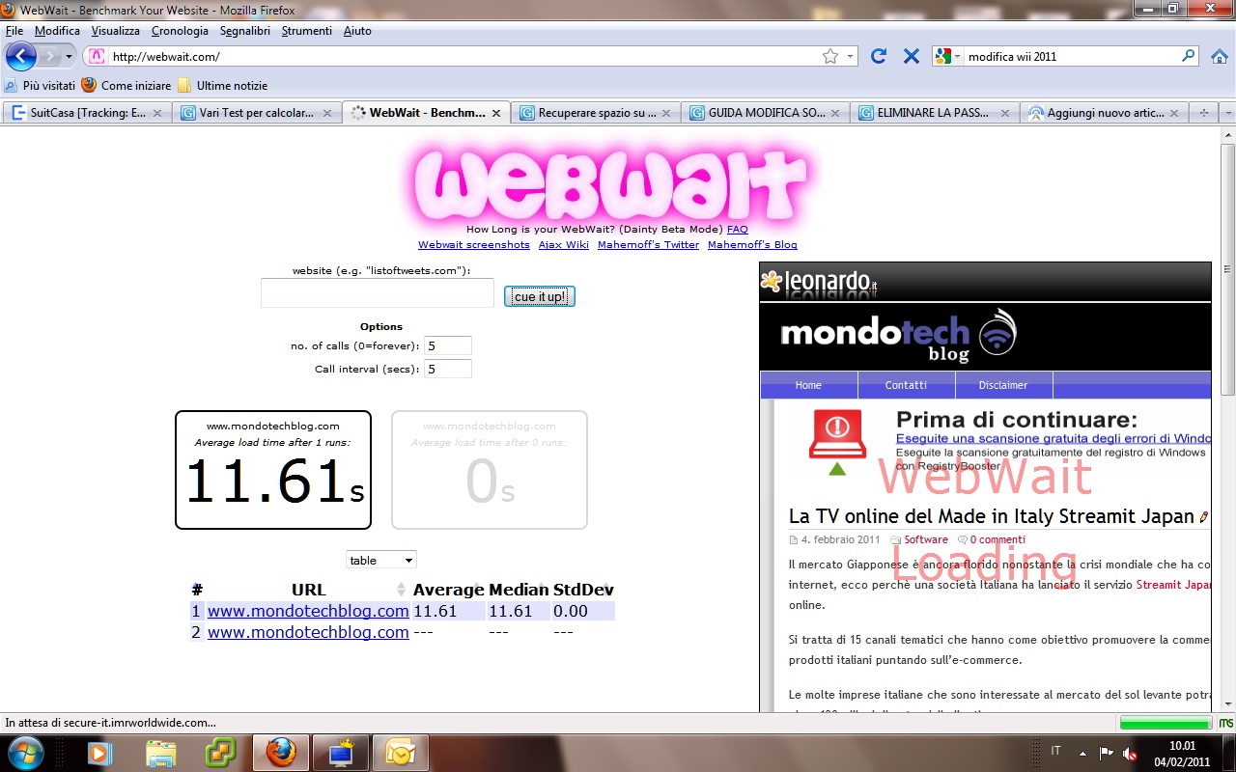This screenshot has width=1236, height=772.
Task: Click the Home menu in mondotech blog
Action: [808, 385]
